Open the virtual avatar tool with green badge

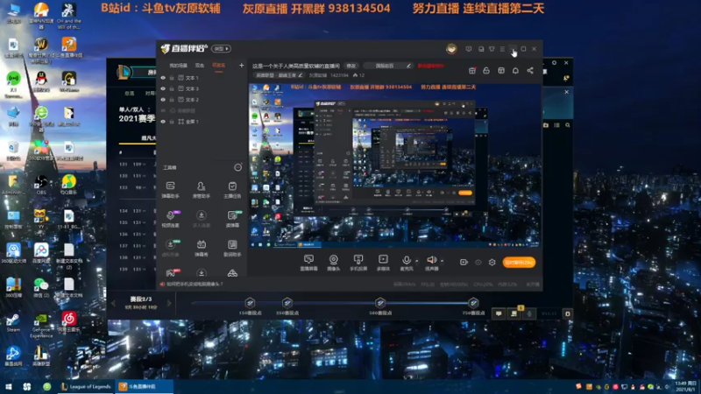tap(170, 248)
